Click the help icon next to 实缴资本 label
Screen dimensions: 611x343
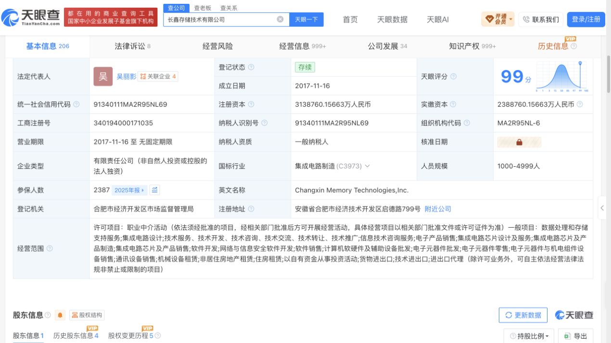[x=453, y=104]
